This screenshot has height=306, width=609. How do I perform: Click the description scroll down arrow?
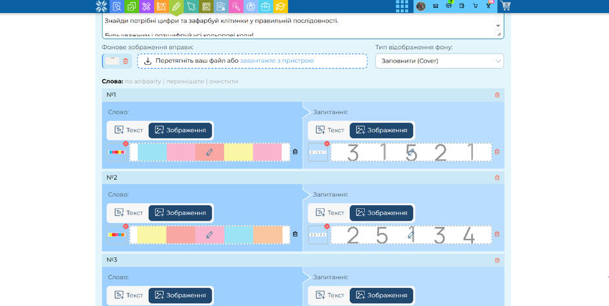pos(498,26)
